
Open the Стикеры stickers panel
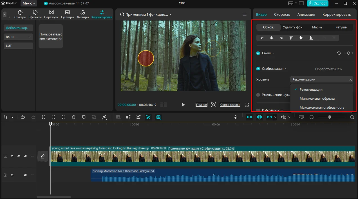pyautogui.click(x=20, y=14)
